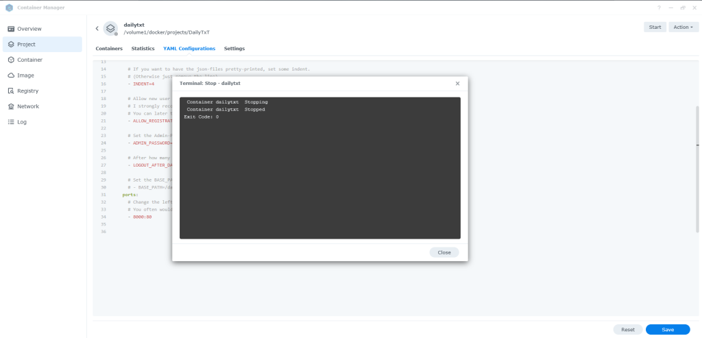This screenshot has width=702, height=338.
Task: Open the Statistics tab
Action: click(x=143, y=49)
